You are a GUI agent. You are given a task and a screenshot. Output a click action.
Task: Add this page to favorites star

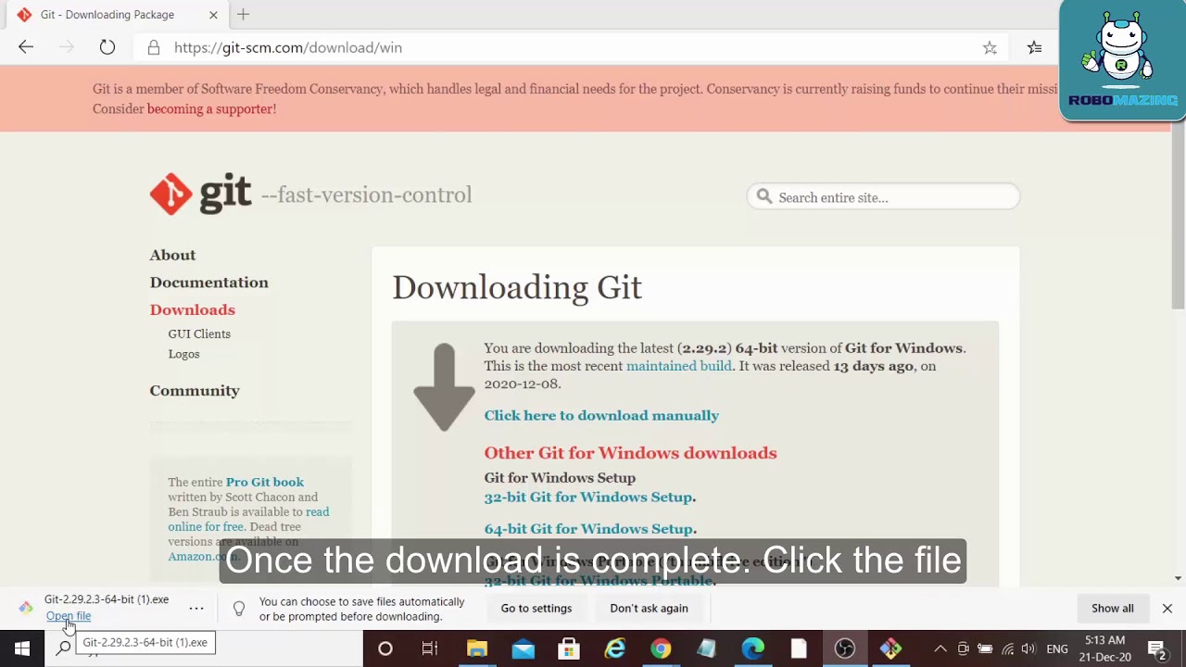[x=990, y=47]
